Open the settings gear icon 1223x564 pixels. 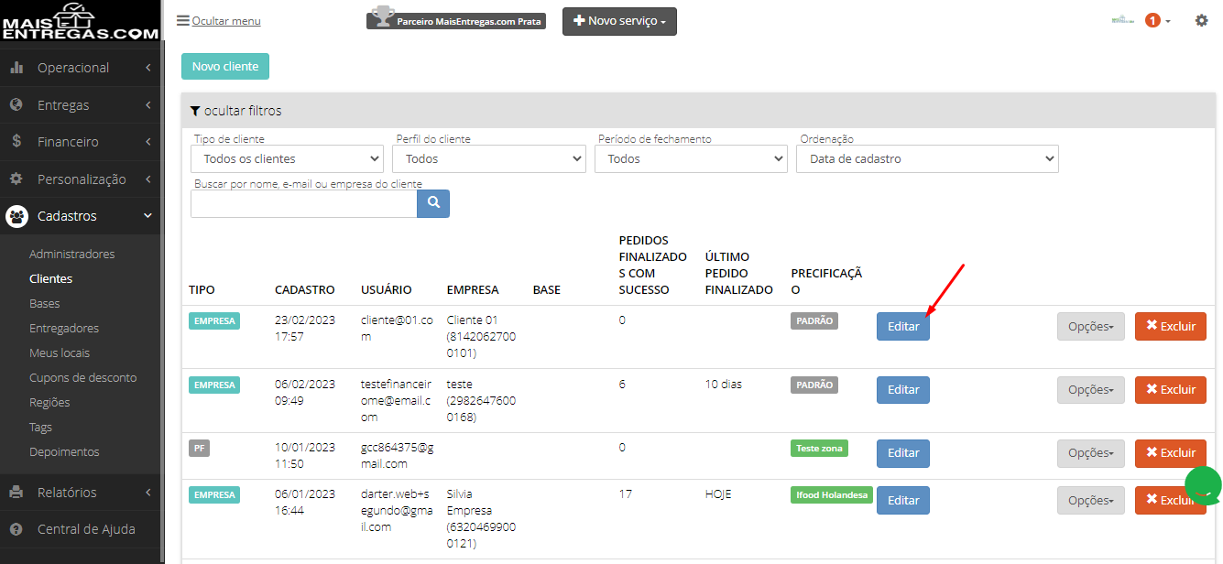point(1201,20)
